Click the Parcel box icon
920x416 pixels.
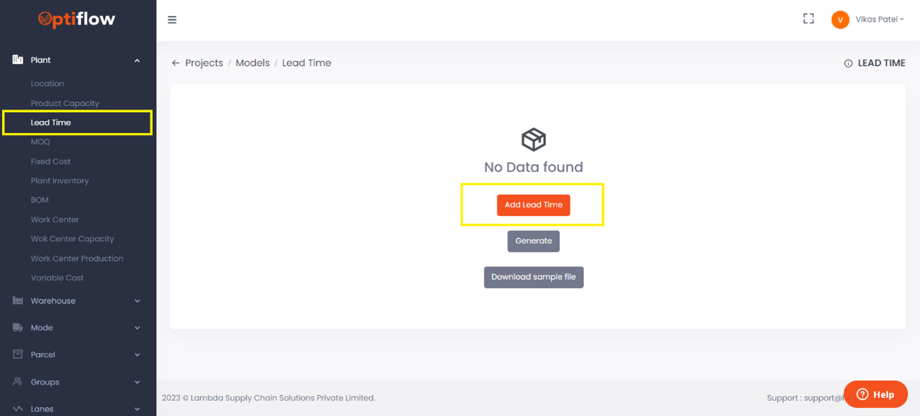pyautogui.click(x=18, y=355)
